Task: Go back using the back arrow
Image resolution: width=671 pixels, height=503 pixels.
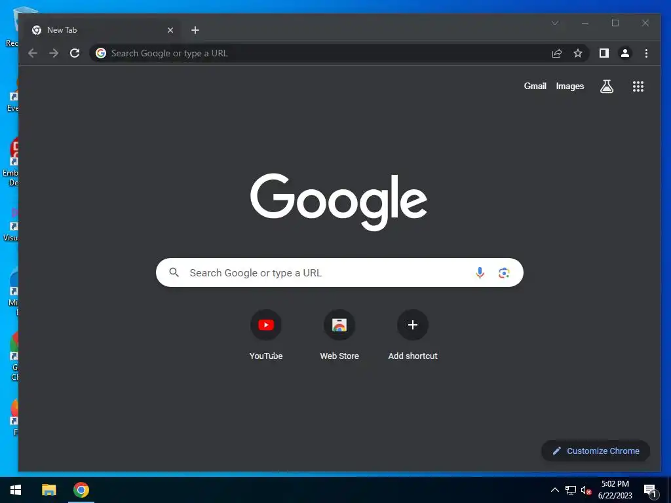Action: pyautogui.click(x=33, y=53)
